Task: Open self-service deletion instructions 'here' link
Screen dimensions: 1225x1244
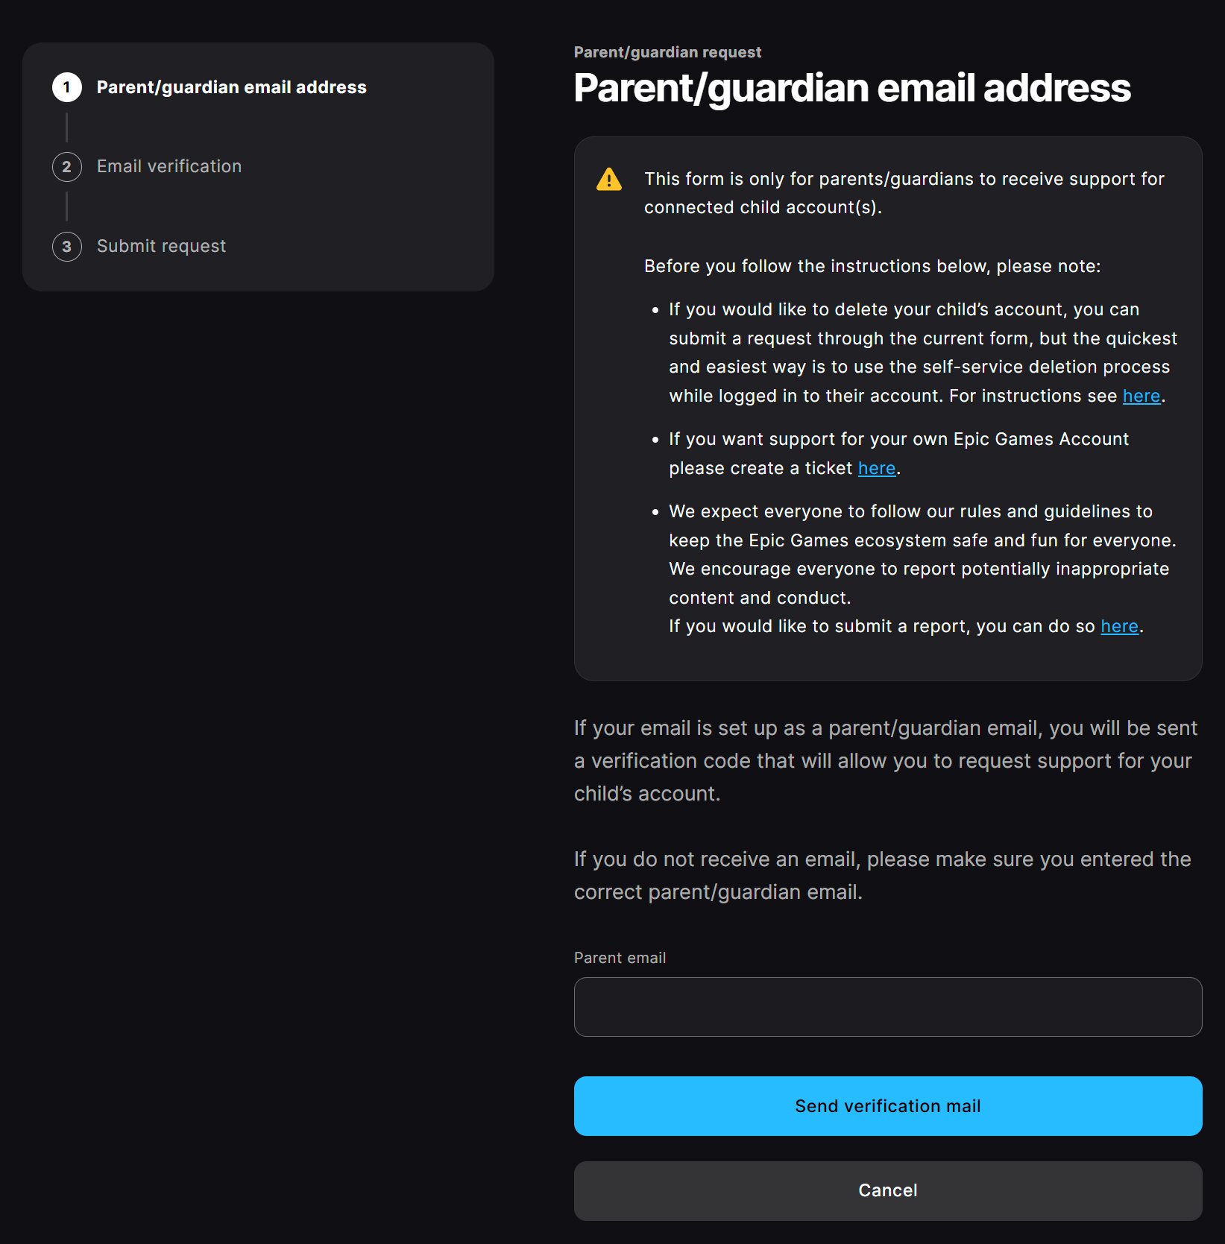Action: pyautogui.click(x=1141, y=396)
